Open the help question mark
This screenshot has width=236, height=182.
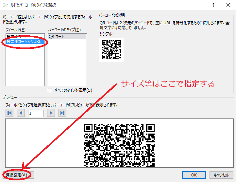pos(213,5)
